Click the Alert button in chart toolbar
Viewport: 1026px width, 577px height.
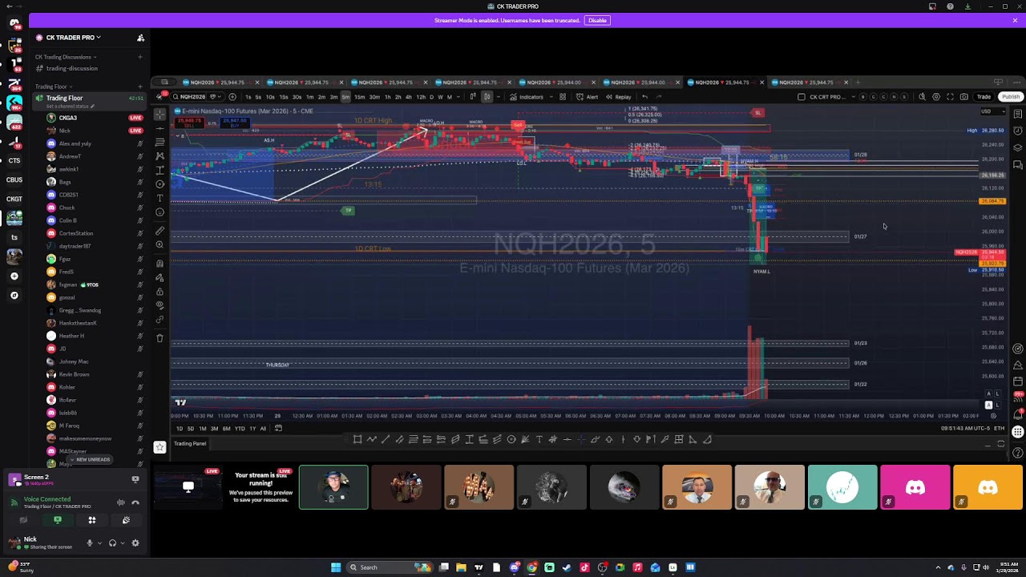coord(588,97)
